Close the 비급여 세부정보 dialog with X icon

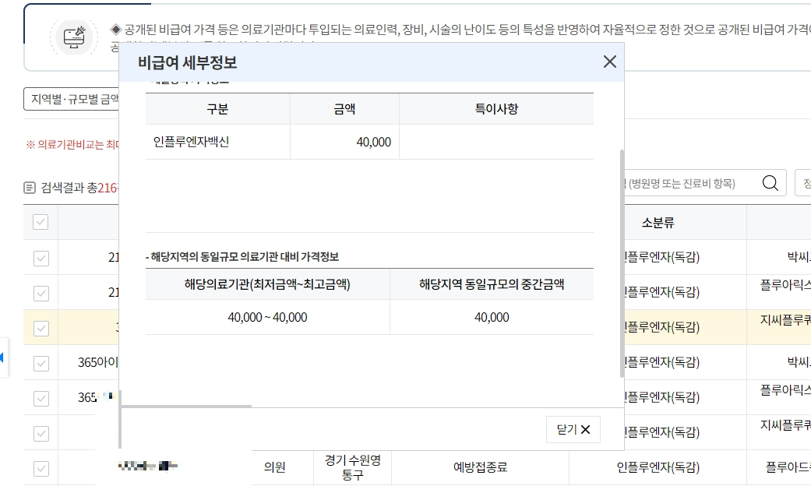610,62
